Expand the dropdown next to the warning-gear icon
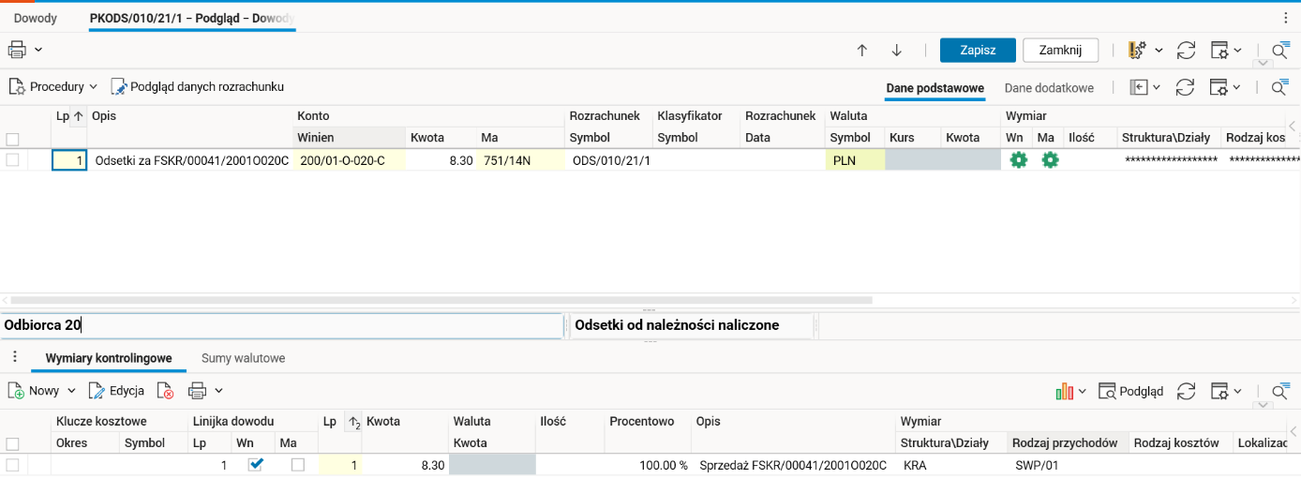Image resolution: width=1301 pixels, height=494 pixels. click(x=1159, y=51)
